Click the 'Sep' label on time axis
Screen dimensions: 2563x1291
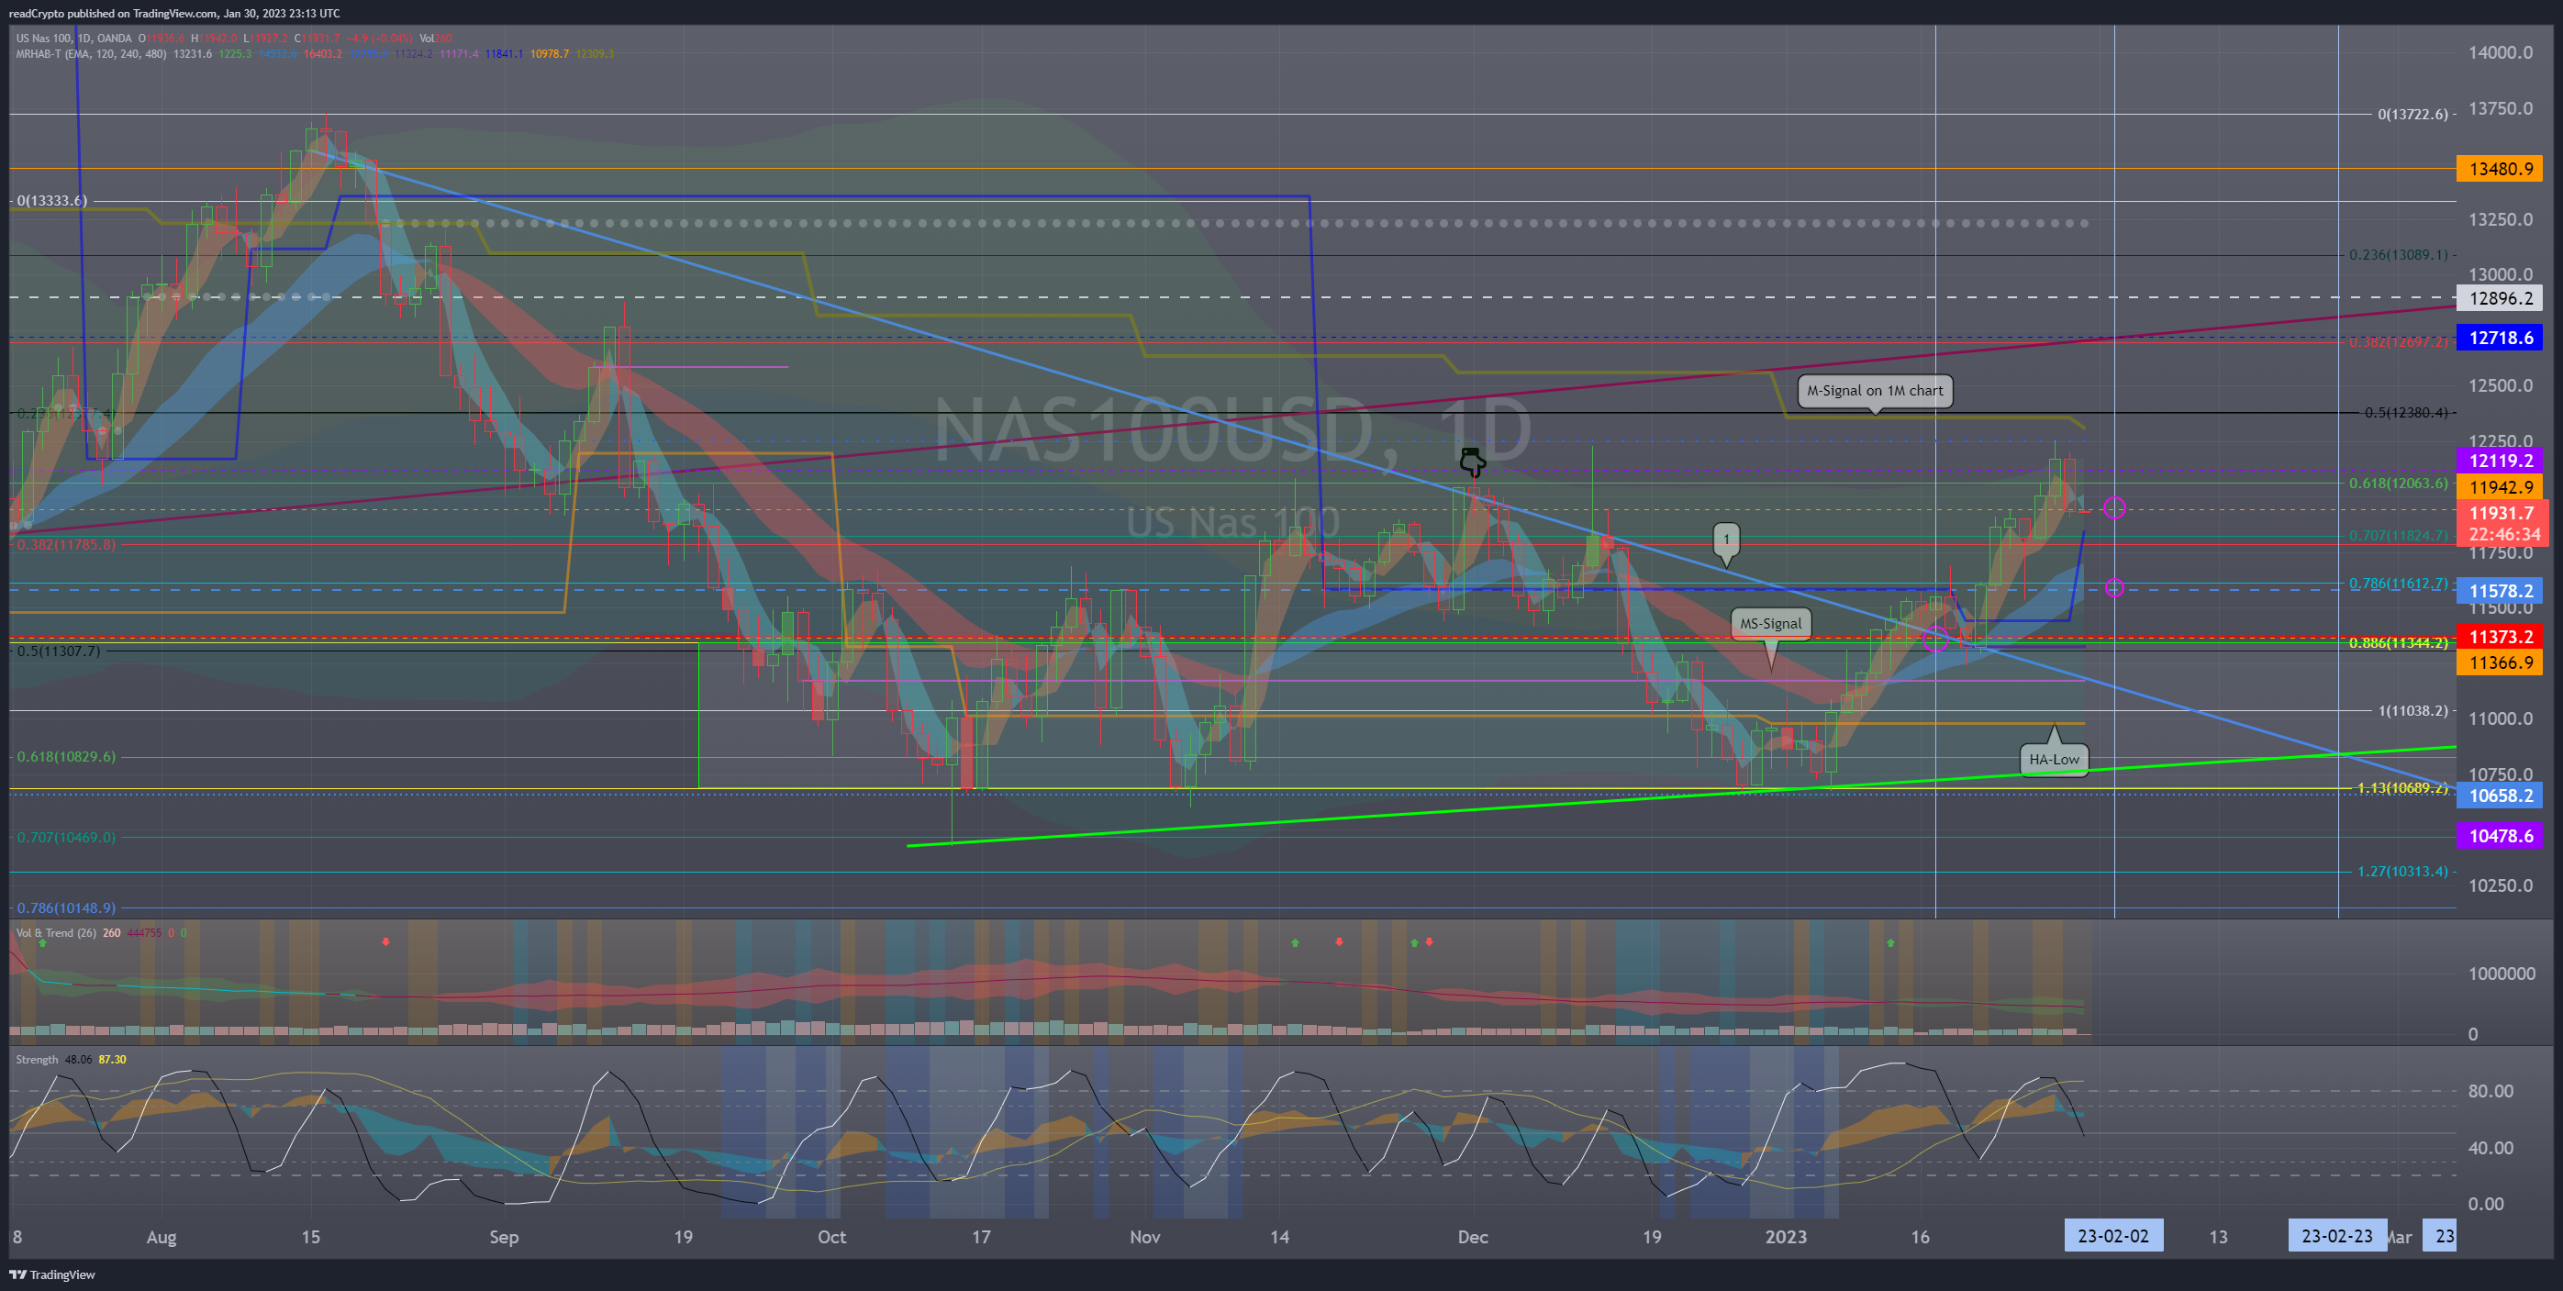[505, 1237]
